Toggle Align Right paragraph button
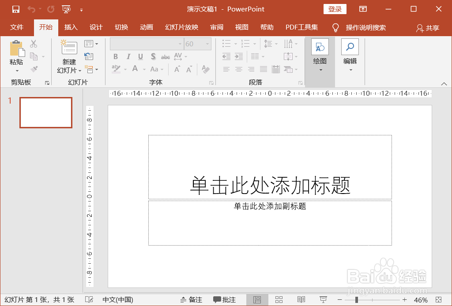 (x=251, y=69)
